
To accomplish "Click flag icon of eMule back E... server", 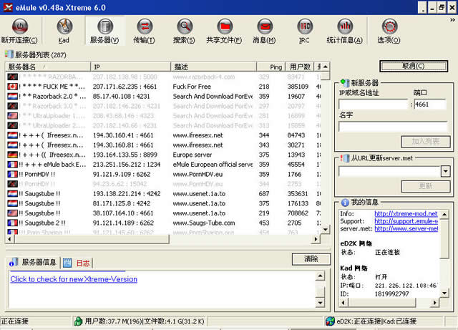I will [13, 165].
